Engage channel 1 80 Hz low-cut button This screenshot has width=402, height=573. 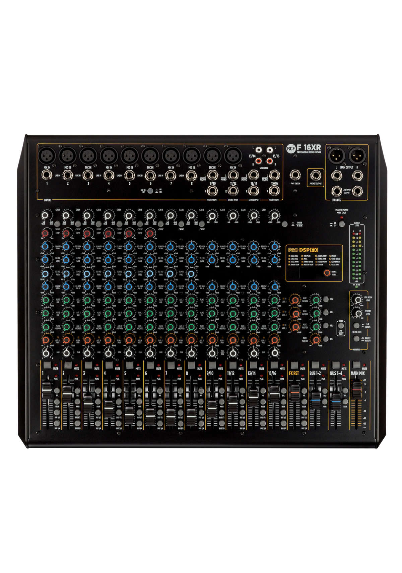point(57,224)
